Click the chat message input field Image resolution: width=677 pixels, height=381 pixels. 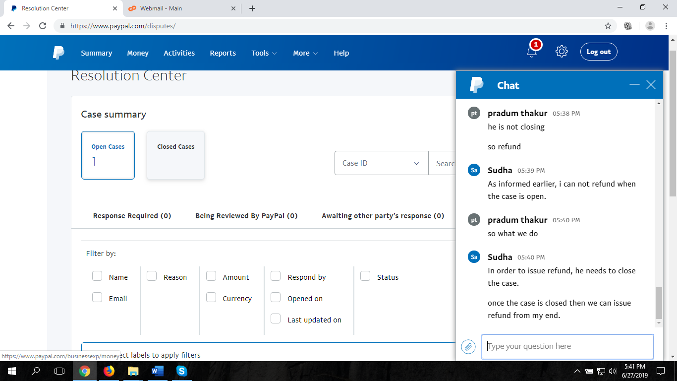[x=567, y=346]
